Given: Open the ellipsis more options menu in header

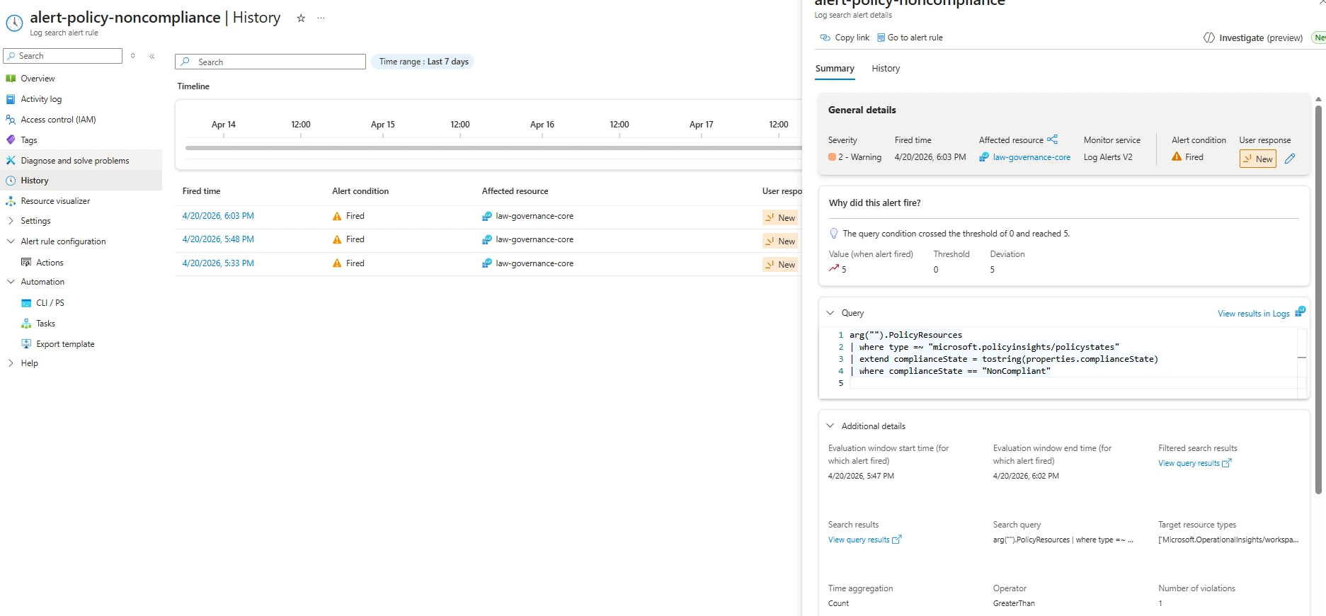Looking at the screenshot, I should pyautogui.click(x=321, y=18).
